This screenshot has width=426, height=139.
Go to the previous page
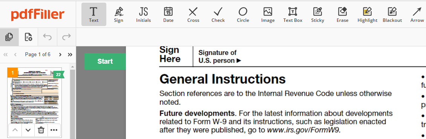click(x=15, y=55)
